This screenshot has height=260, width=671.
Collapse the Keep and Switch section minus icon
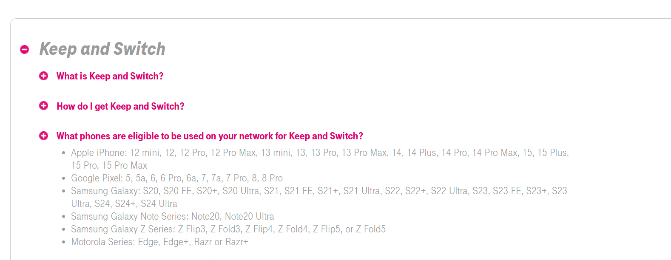[25, 49]
